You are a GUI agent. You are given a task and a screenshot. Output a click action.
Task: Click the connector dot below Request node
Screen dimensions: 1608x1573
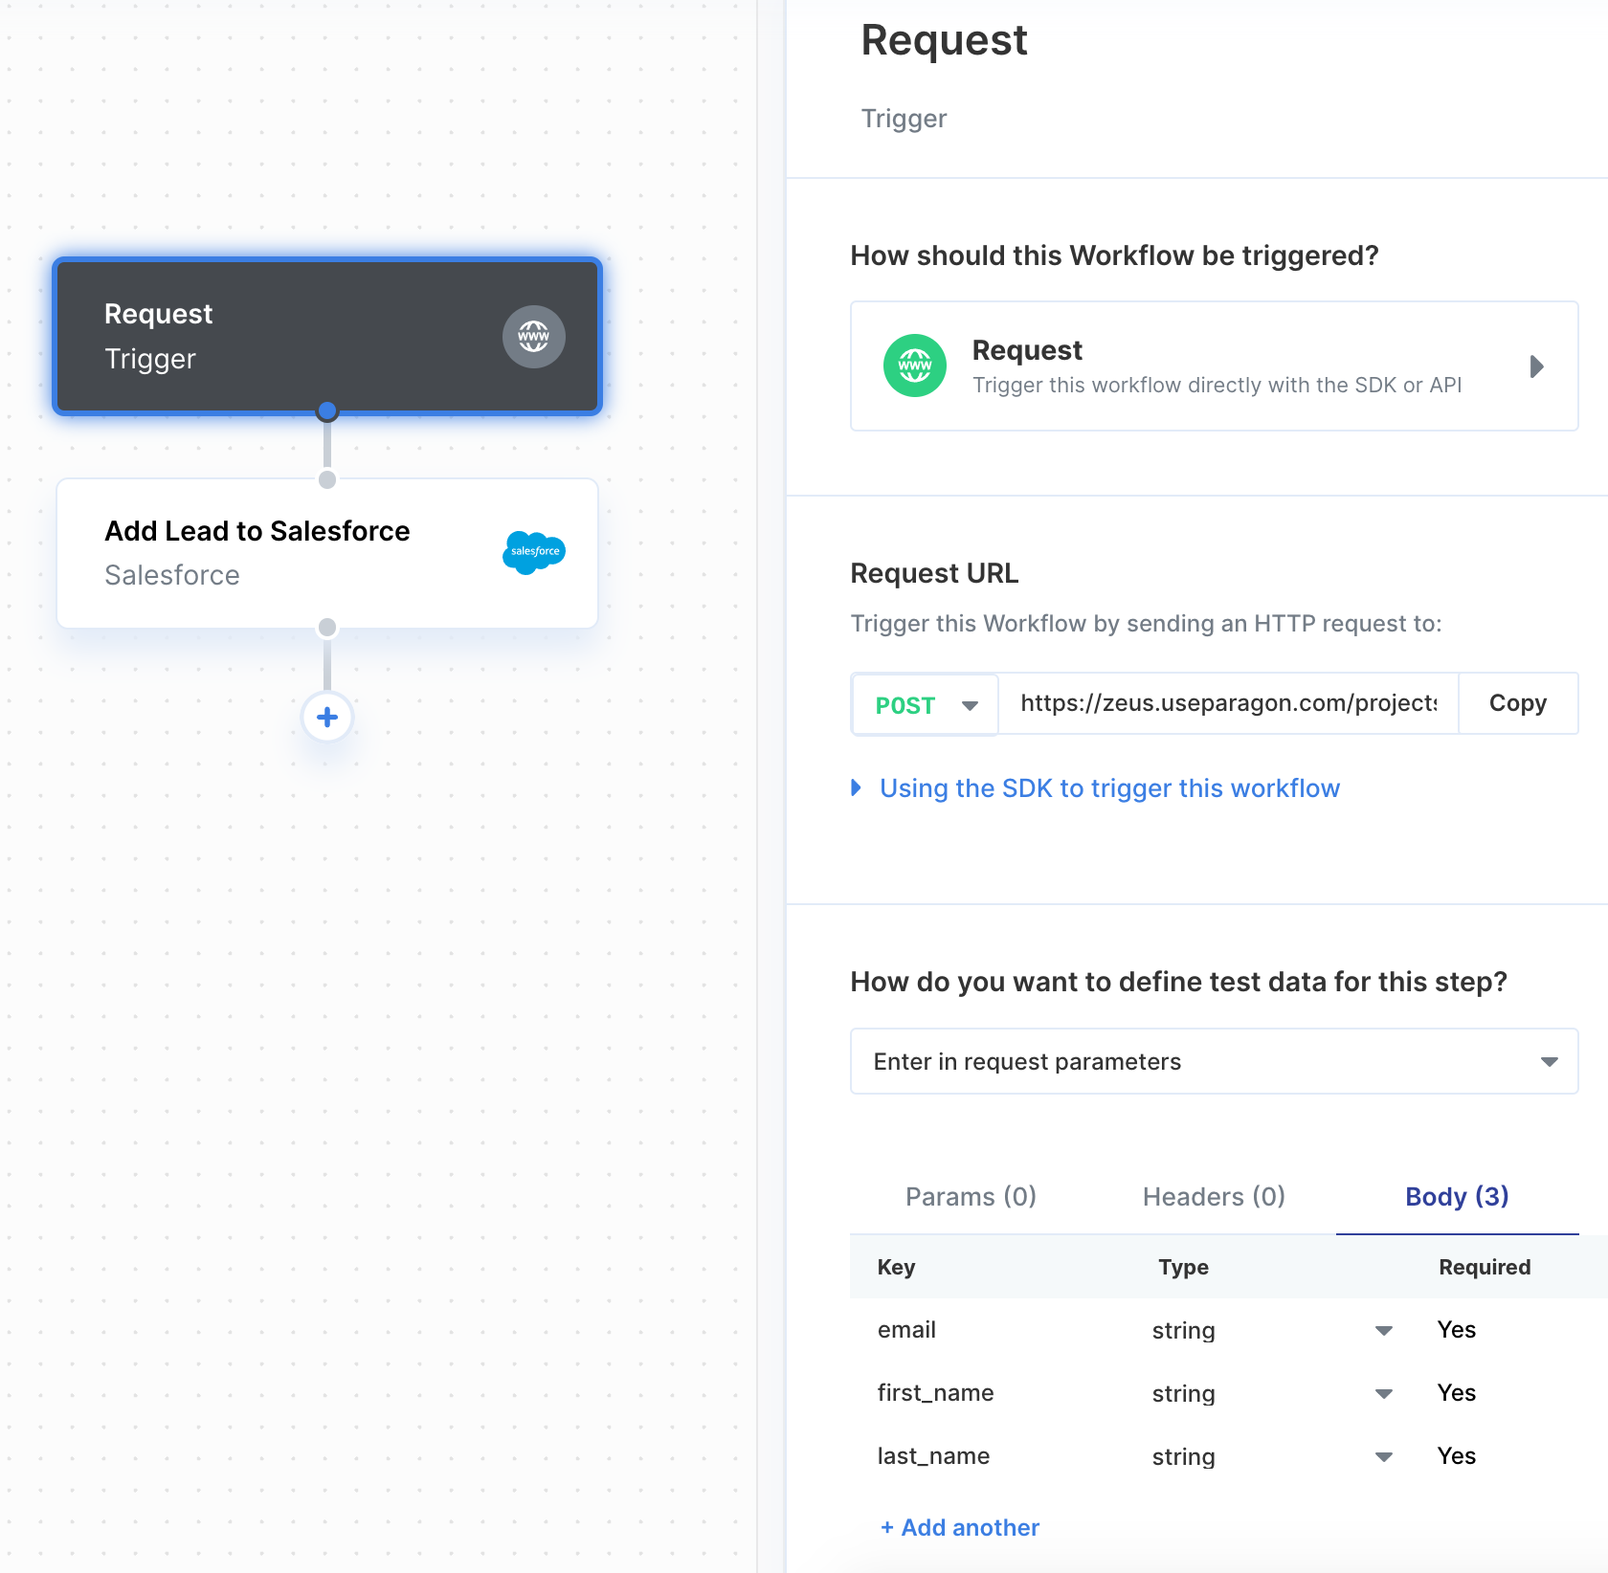pos(327,411)
